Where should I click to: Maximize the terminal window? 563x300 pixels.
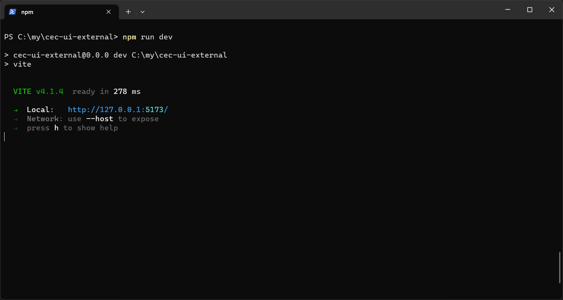pyautogui.click(x=530, y=10)
